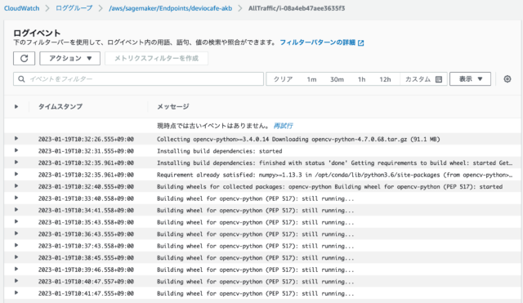Screen dimensions: 523x303
Task: Expand the 10:32:35.961 Installing build dependencies finished row
Action: coord(16,163)
